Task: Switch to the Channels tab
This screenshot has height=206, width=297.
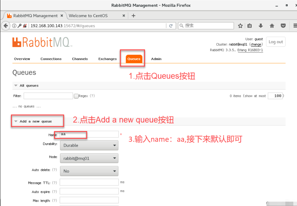Action: 80,59
